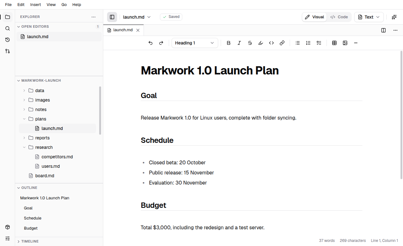Image resolution: width=403 pixels, height=246 pixels.
Task: Open the extensions cube icon at bottom left
Action: (8, 227)
